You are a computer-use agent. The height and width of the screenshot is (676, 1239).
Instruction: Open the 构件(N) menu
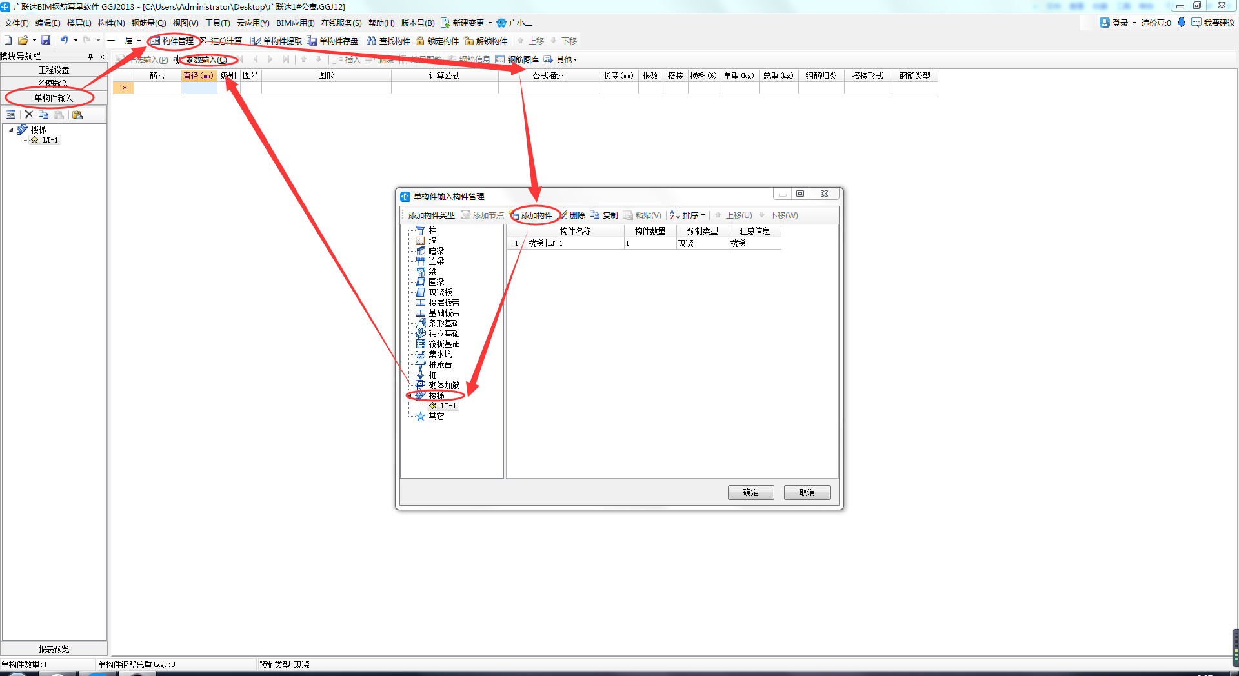(x=111, y=23)
